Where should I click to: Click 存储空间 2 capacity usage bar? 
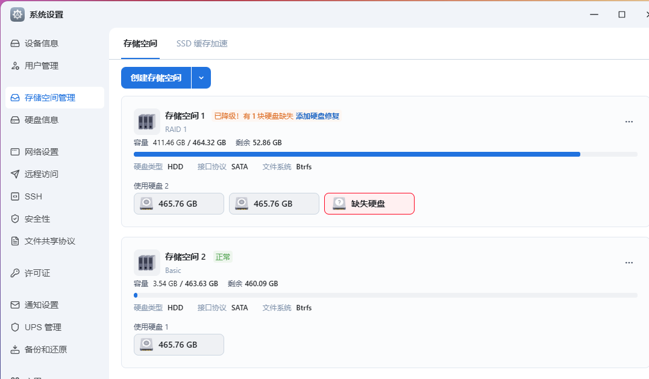tap(385, 295)
